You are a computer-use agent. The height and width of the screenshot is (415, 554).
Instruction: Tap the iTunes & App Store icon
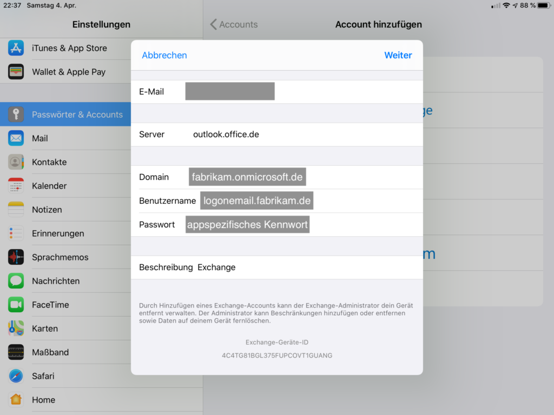(16, 48)
